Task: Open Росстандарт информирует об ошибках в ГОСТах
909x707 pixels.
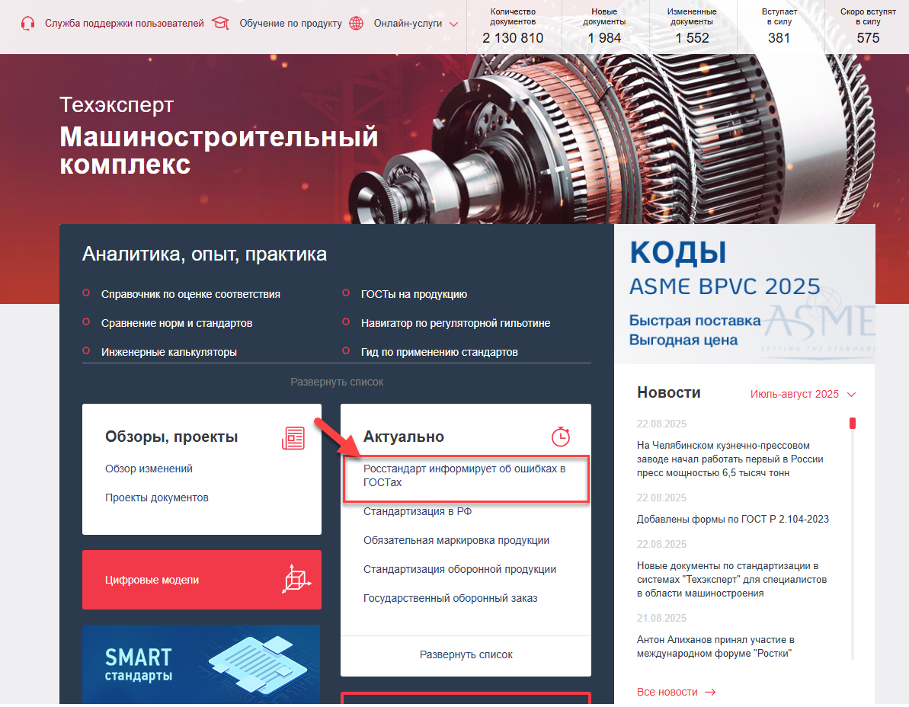Action: click(x=464, y=475)
